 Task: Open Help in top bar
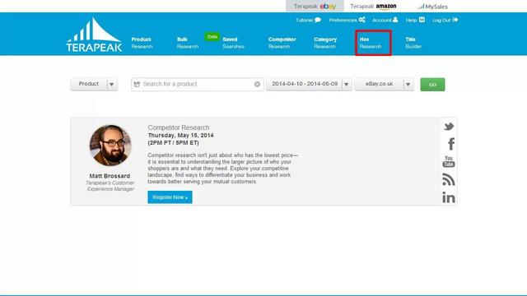tap(415, 20)
